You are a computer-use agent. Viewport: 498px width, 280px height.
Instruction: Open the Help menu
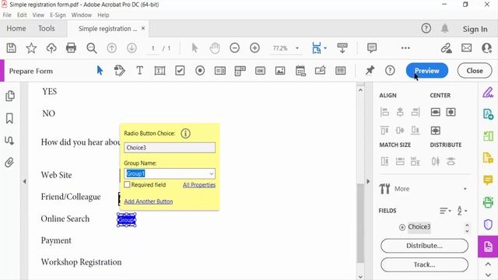(x=103, y=15)
